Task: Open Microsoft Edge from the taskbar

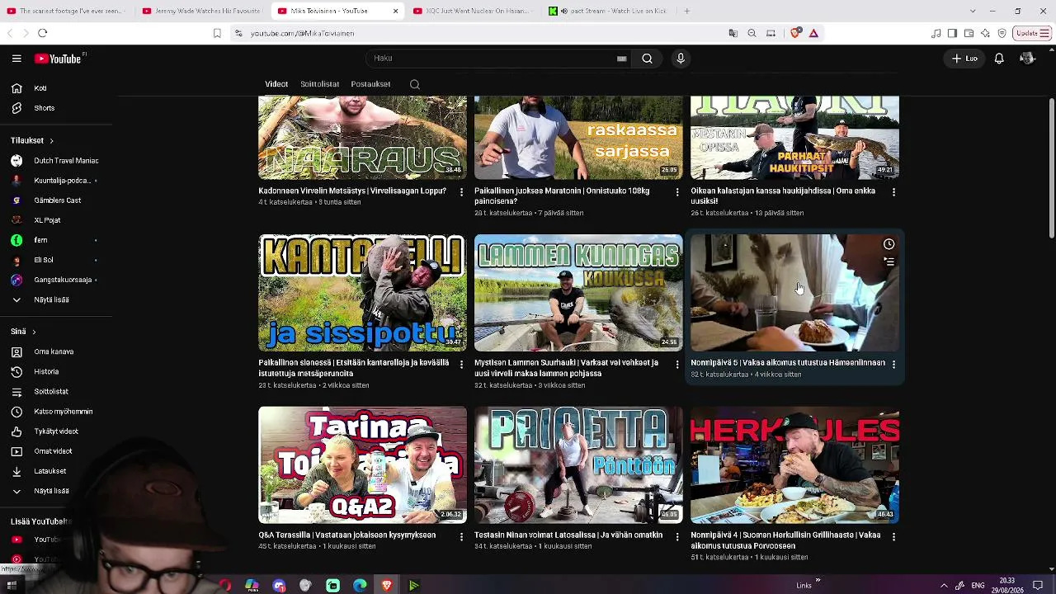Action: (360, 586)
